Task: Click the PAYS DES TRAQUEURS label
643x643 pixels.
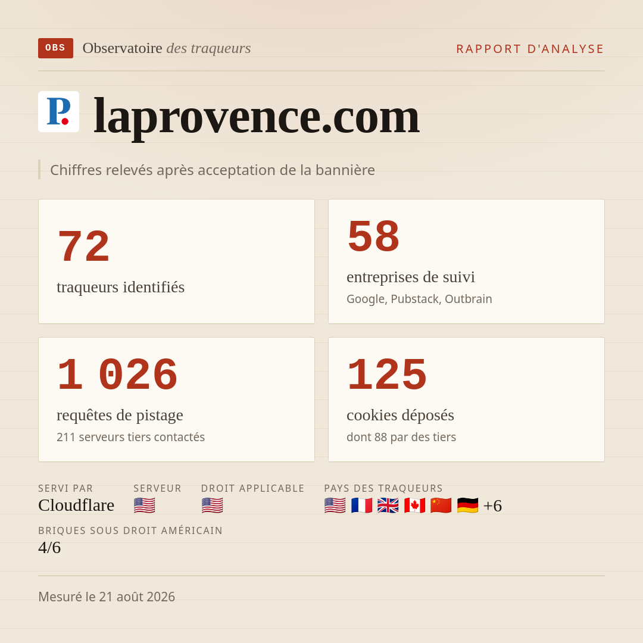Action: [x=383, y=488]
